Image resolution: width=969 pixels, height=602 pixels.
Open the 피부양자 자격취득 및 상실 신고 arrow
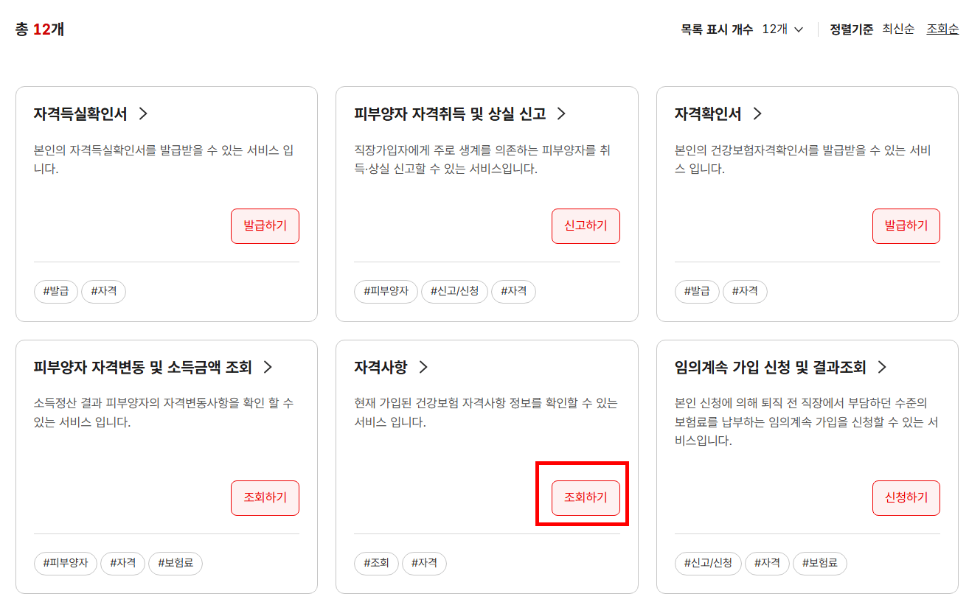pyautogui.click(x=561, y=114)
